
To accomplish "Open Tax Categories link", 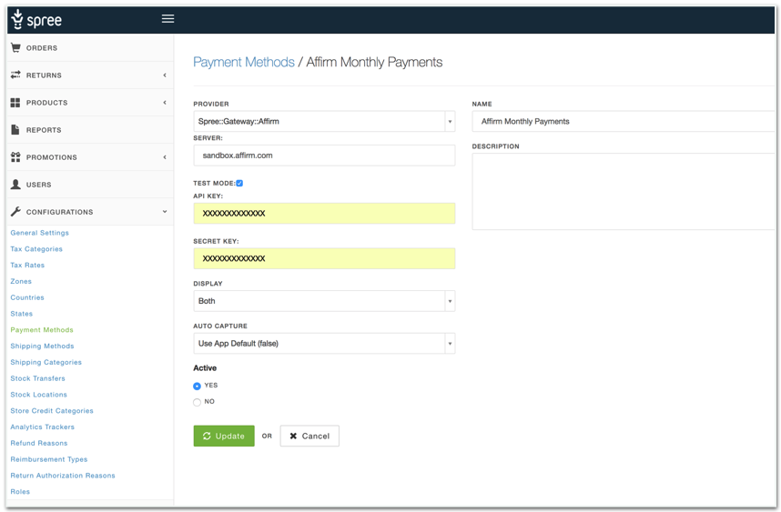I will click(36, 249).
